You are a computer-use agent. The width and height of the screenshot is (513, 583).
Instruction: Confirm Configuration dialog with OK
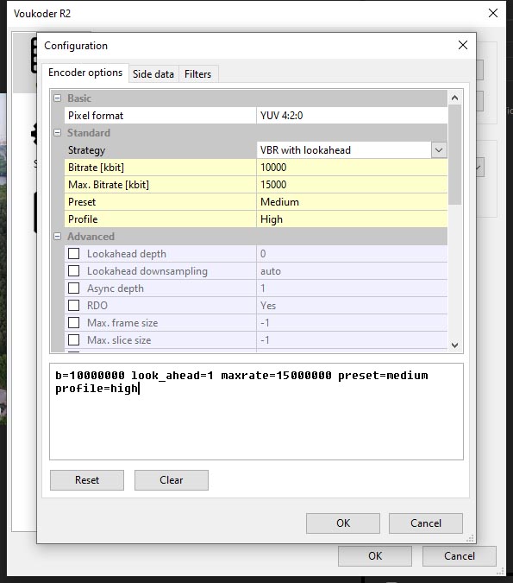(343, 523)
